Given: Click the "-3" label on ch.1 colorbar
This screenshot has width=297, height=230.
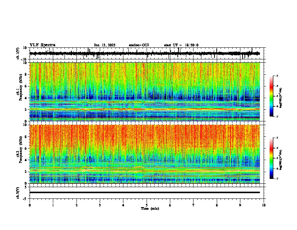Looking at the screenshot, I should tap(277, 76).
